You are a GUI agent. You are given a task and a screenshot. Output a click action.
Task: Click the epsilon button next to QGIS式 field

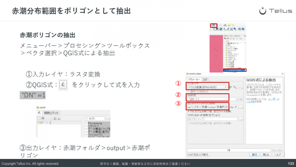241,99
